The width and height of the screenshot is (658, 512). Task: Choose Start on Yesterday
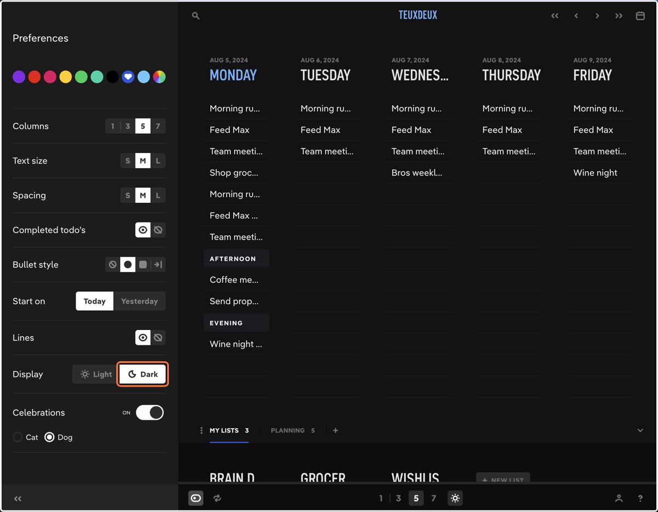click(139, 301)
